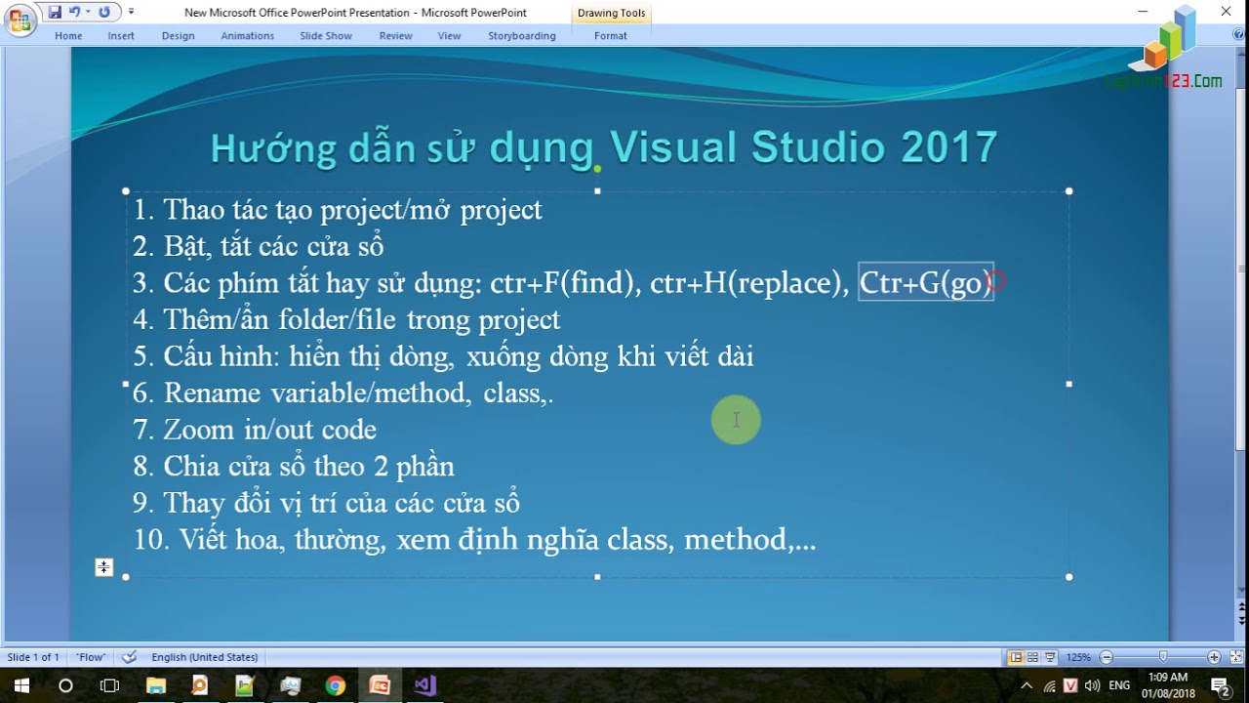Start Slide Show from the status bar icon
The height and width of the screenshot is (703, 1249).
[1050, 657]
